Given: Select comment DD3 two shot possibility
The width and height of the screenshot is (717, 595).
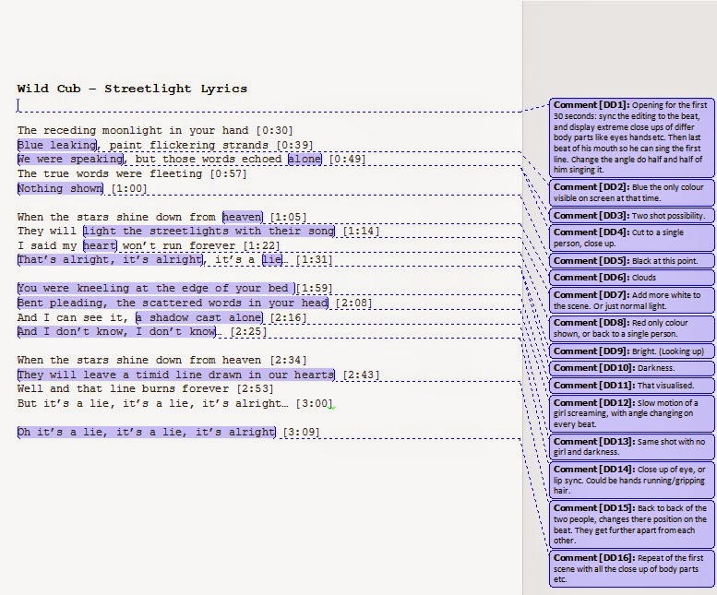Looking at the screenshot, I should tap(631, 216).
